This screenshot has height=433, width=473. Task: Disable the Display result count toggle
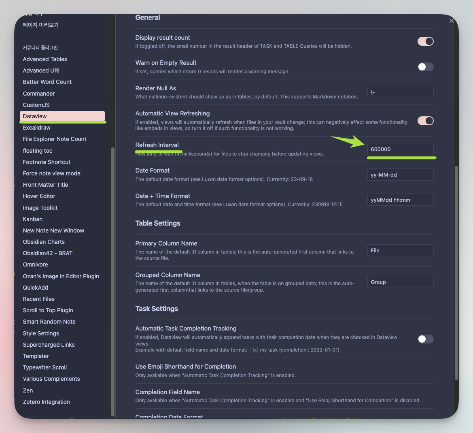[x=425, y=41]
